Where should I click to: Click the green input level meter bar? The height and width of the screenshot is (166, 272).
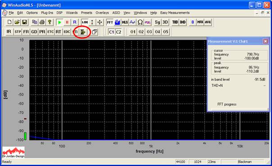click(x=25, y=136)
